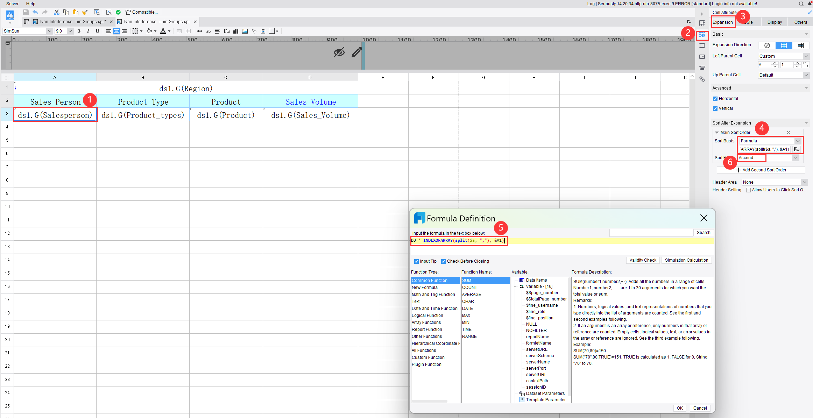The height and width of the screenshot is (418, 813).
Task: Click pencil edit icon in parameter pane
Action: 356,52
